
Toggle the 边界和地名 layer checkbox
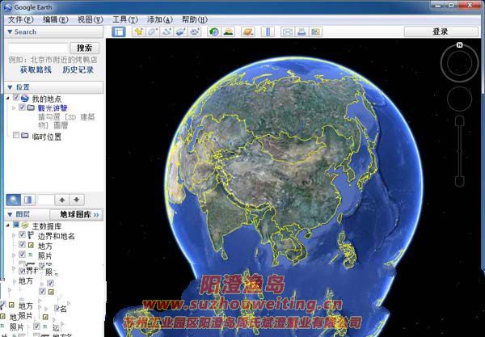[x=23, y=235]
